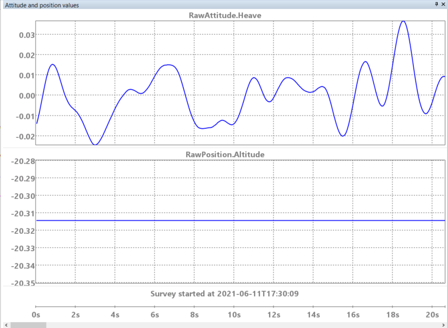Click the flat altitude line in lower chart
The image size is (447, 328).
click(240, 220)
